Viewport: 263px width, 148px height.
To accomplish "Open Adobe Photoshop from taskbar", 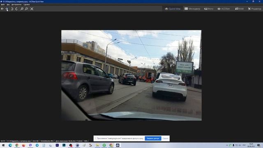I will pos(64,145).
